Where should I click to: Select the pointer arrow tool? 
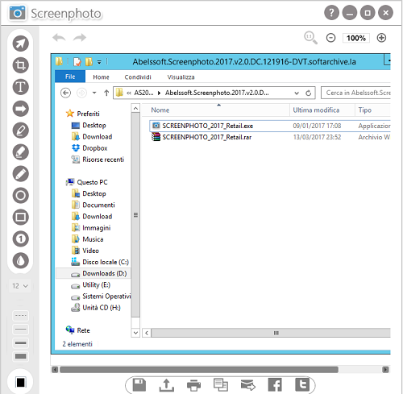point(21,44)
